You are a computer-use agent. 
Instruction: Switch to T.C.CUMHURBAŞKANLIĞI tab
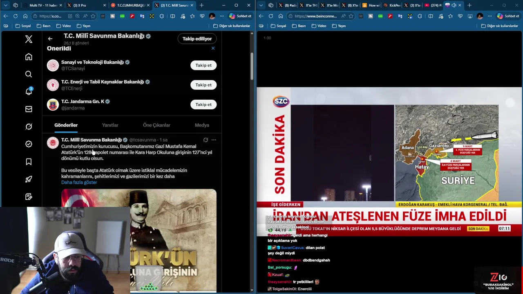coord(130,5)
